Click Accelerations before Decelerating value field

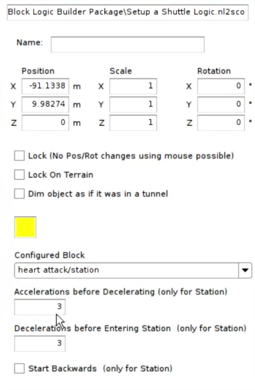pyautogui.click(x=40, y=307)
